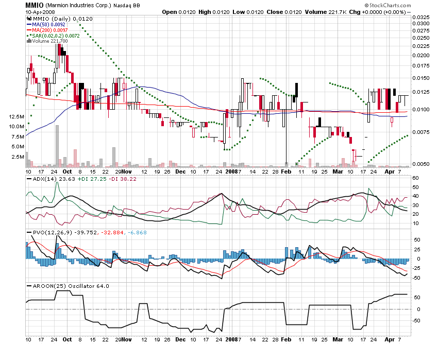Click the 25 level on the PVO axis

(417, 249)
